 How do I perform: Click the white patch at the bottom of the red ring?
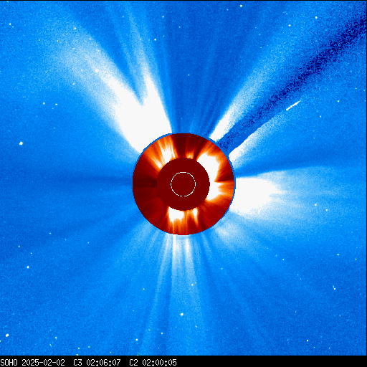[176, 214]
